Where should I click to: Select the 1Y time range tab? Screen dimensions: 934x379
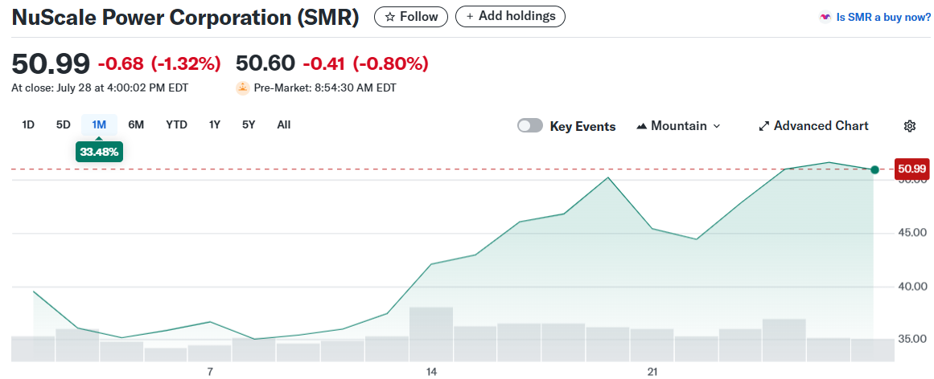click(x=215, y=125)
